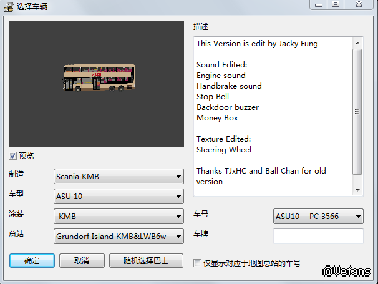Open the 车号 dropdown ASU10 PC 3566
Viewport: 378px width, 284px height.
[x=318, y=216]
